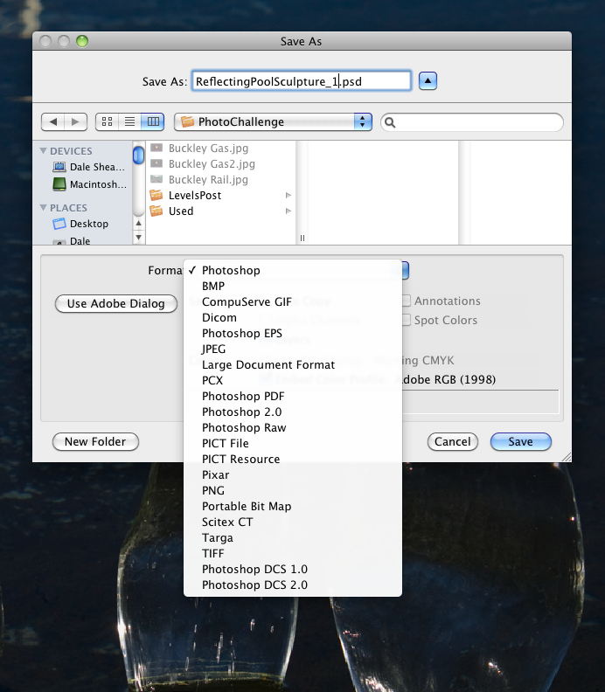Collapse the DEVICES sidebar section
This screenshot has height=692, width=605.
[44, 151]
